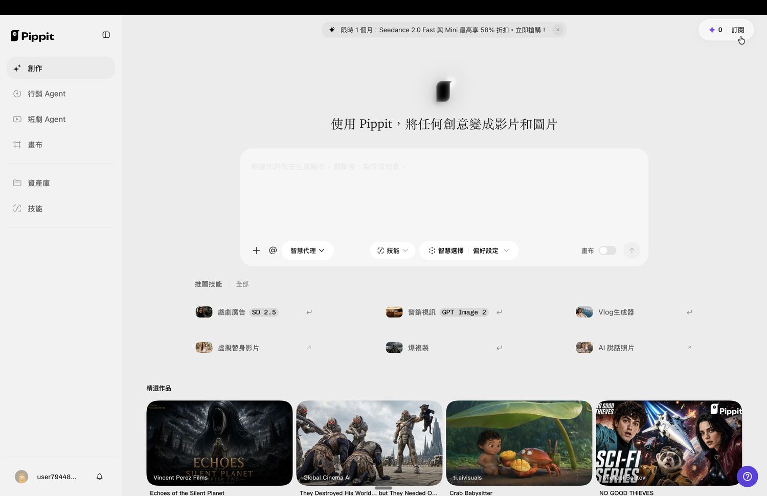Viewport: 767px width, 496px height.
Task: Click the 智慧選擇 model selector
Action: [x=446, y=251]
